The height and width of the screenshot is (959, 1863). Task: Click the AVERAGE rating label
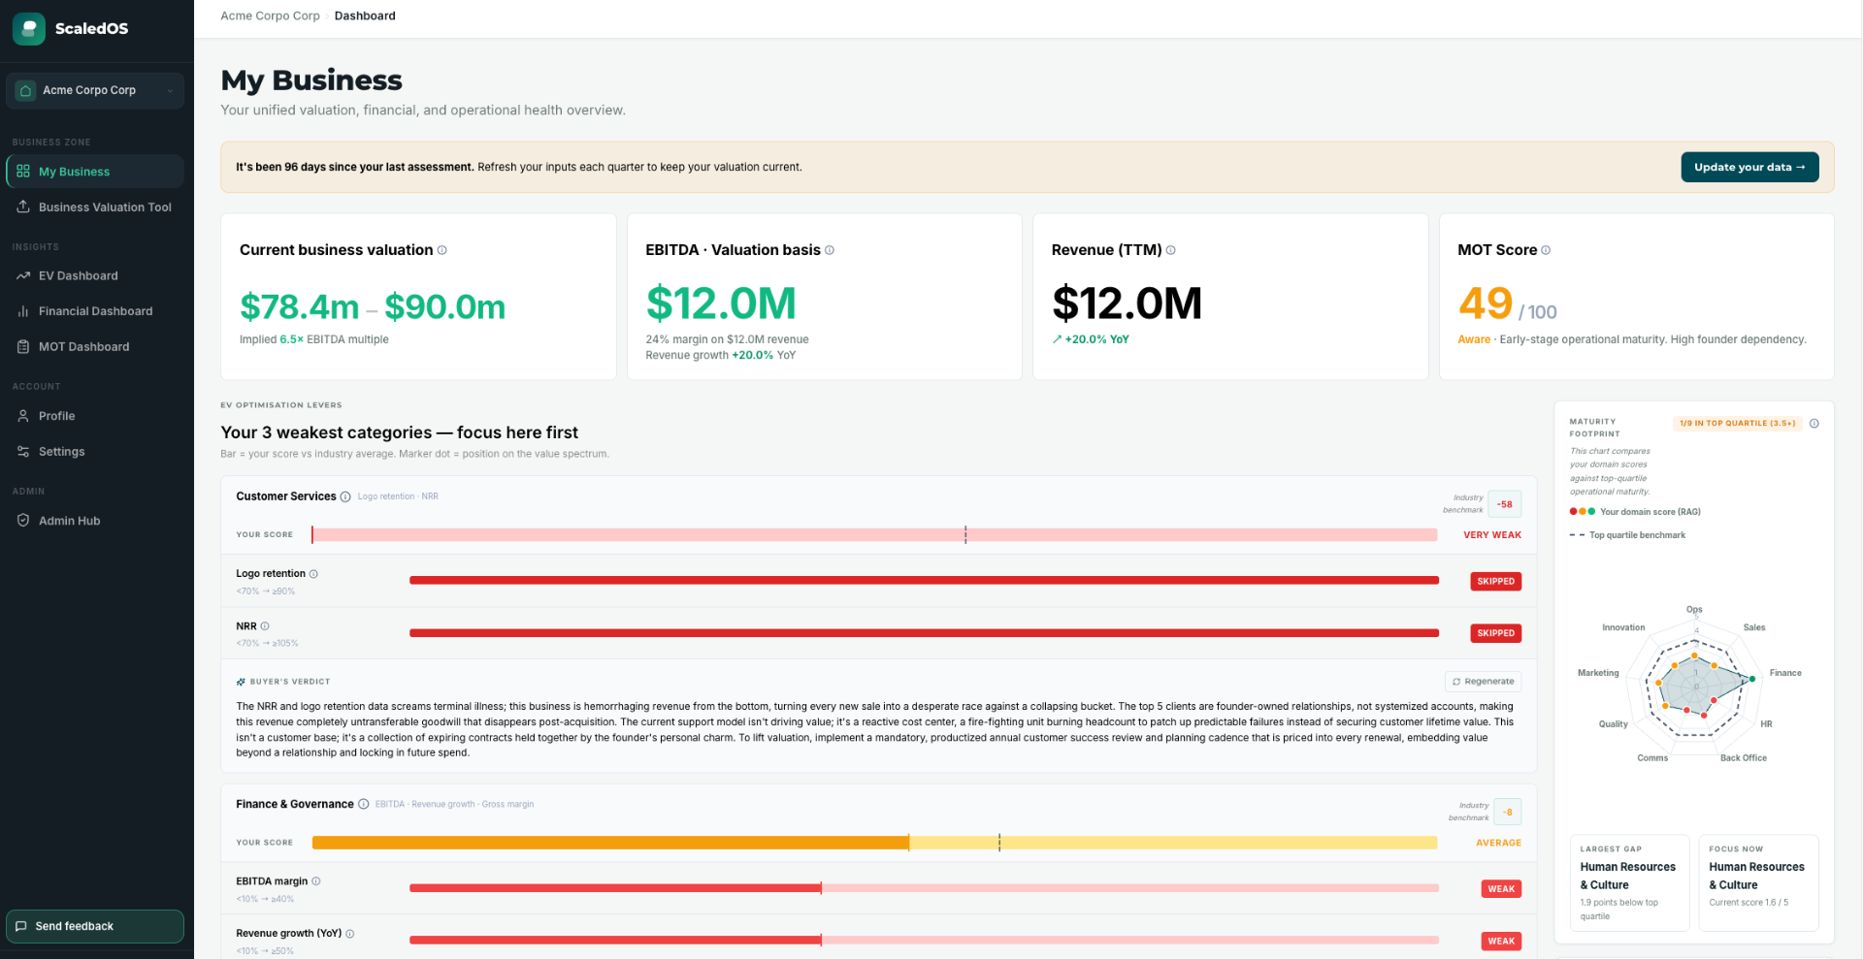(1499, 843)
